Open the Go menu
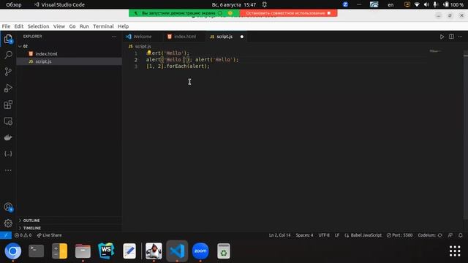Image resolution: width=468 pixels, height=263 pixels. click(72, 26)
